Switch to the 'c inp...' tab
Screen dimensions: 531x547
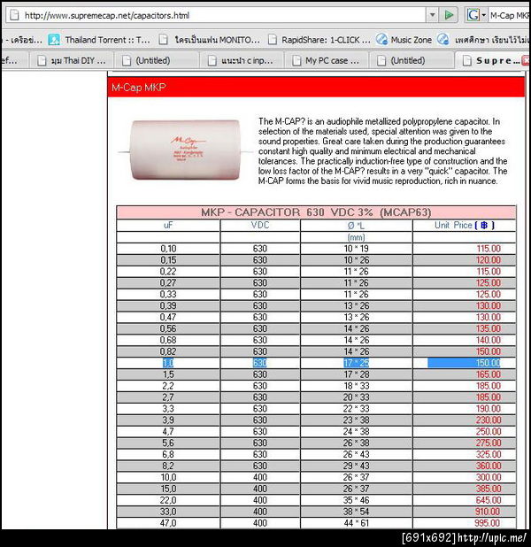pos(242,61)
